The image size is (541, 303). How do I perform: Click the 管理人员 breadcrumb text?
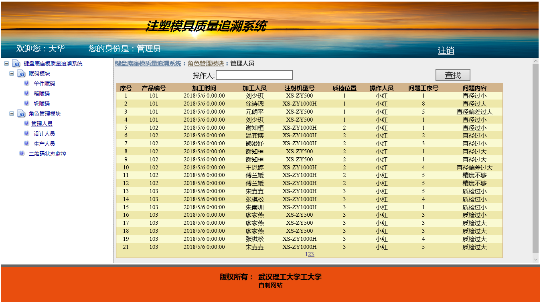pos(242,63)
